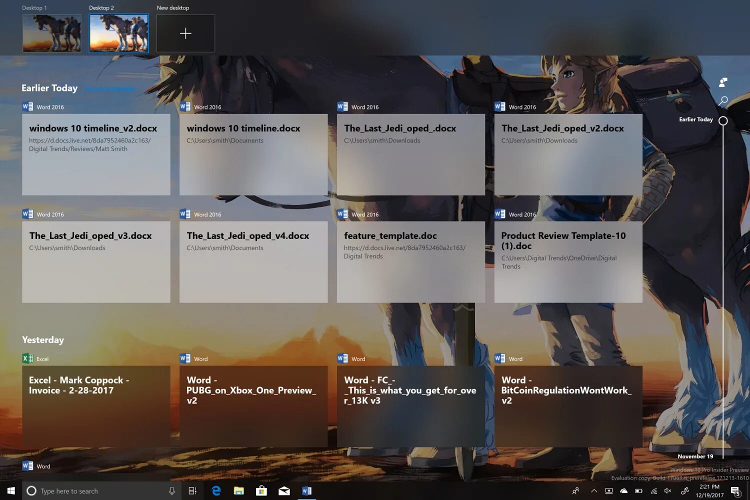Click Word icon above The_Last_Jedi_oped_v3.docx
750x500 pixels.
[27, 214]
